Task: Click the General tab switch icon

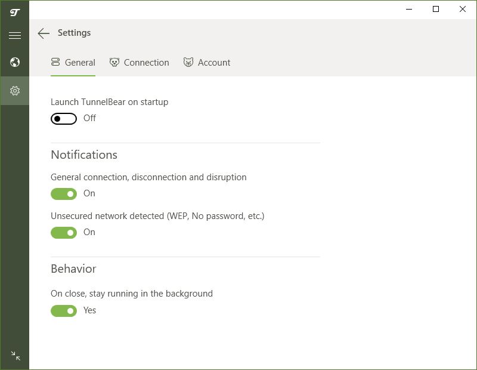Action: click(x=55, y=62)
